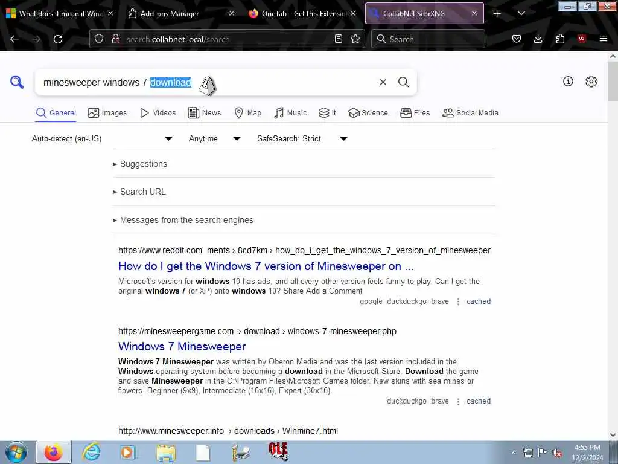The width and height of the screenshot is (618, 464).
Task: Open more options for minesweepergame.com result
Action: pos(457,402)
